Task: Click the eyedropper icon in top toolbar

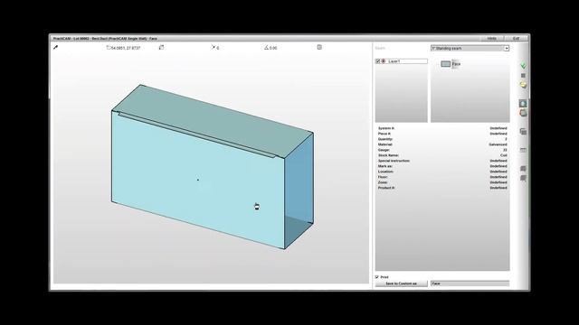Action: point(56,47)
